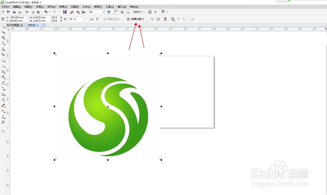
Task: Click the 描摹位图(T) trace bitmap button
Action: tap(136, 19)
